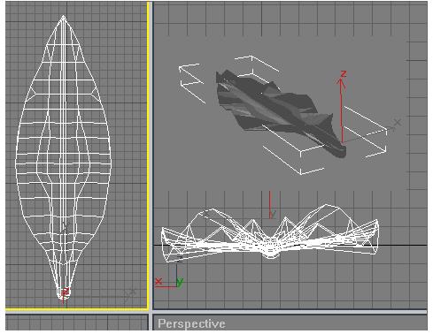
Task: Select the leaf wireframe in left viewport
Action: [x=63, y=157]
